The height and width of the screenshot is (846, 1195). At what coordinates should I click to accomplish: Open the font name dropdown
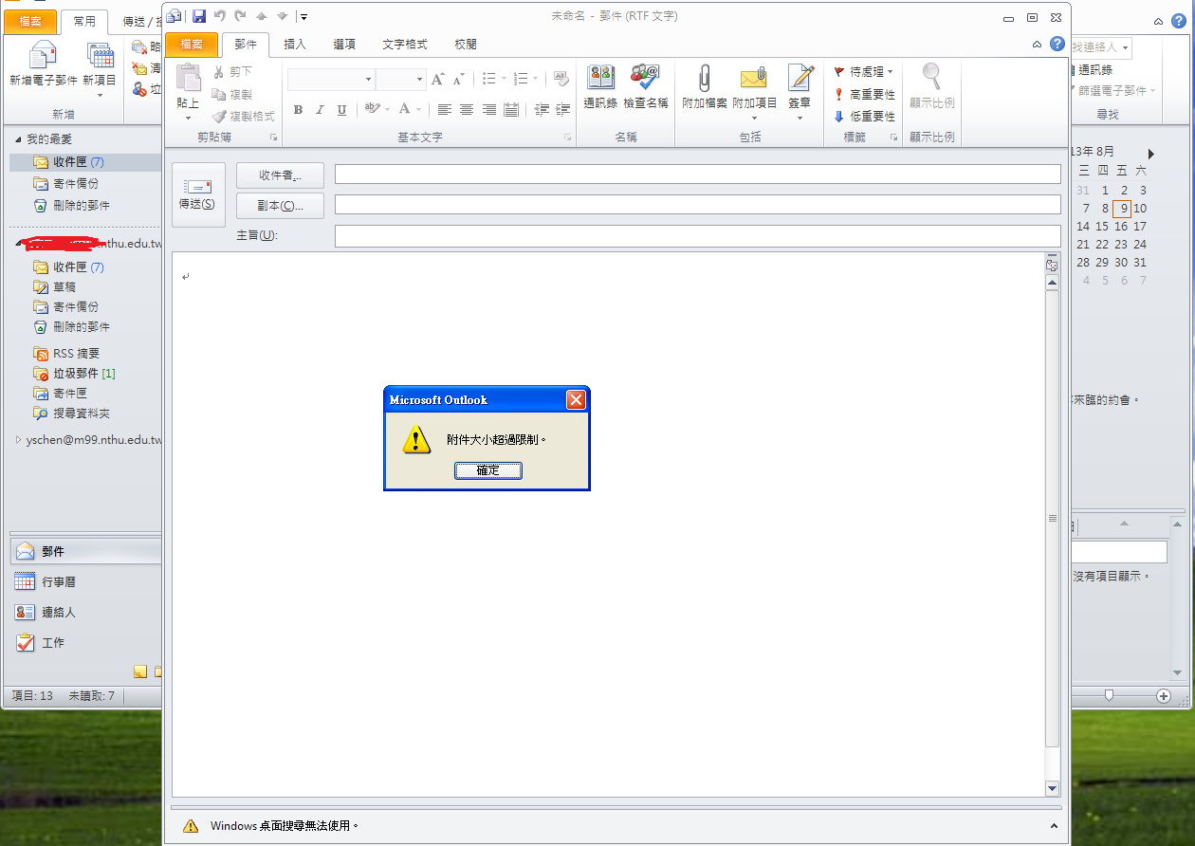[x=368, y=80]
